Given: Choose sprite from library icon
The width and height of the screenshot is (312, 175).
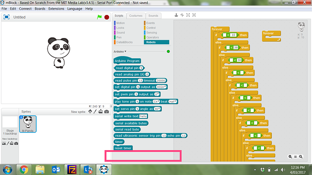Looking at the screenshot, I should point(90,112).
